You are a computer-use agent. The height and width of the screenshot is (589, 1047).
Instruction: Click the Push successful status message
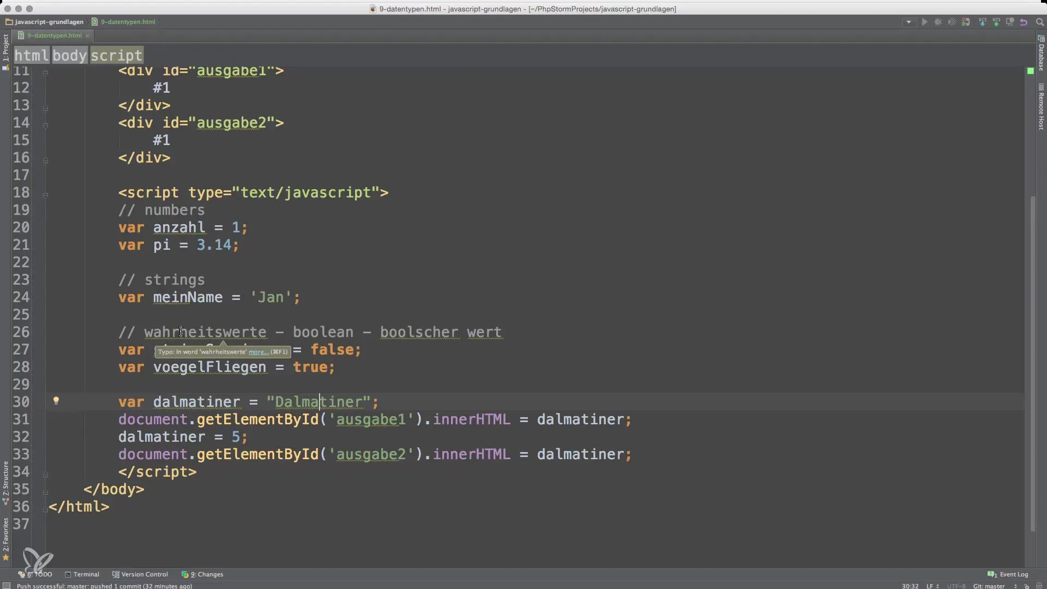[x=104, y=586]
